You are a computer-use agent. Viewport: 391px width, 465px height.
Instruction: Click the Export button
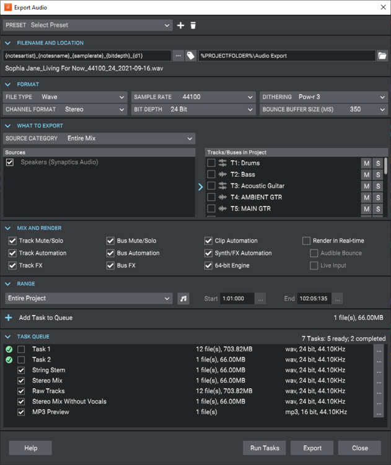point(312,448)
